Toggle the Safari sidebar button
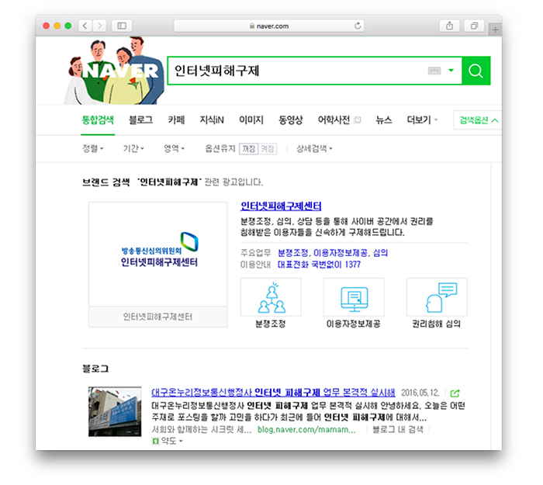The width and height of the screenshot is (543, 485). tap(122, 26)
